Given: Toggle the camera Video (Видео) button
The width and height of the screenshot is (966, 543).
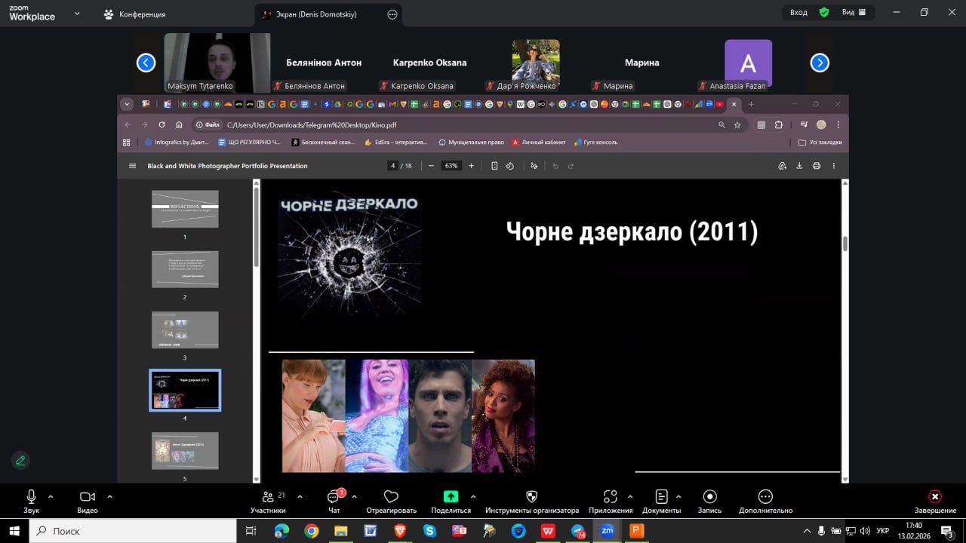Looking at the screenshot, I should point(87,497).
